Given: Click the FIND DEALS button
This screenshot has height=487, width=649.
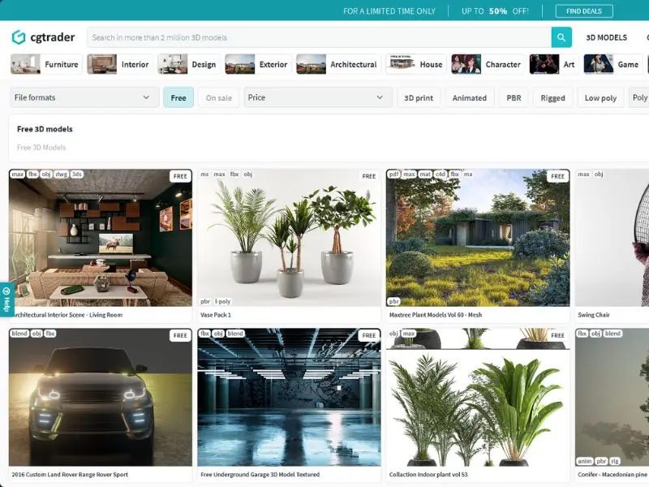Looking at the screenshot, I should pos(584,11).
